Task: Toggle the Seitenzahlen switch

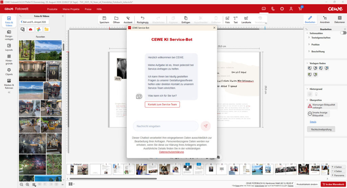Action: coord(343,33)
